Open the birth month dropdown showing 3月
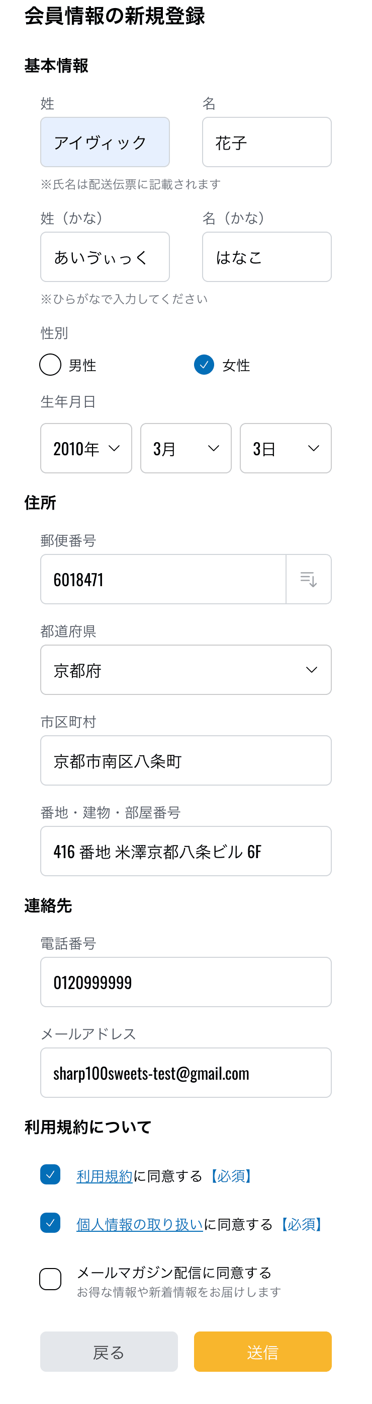 click(185, 448)
